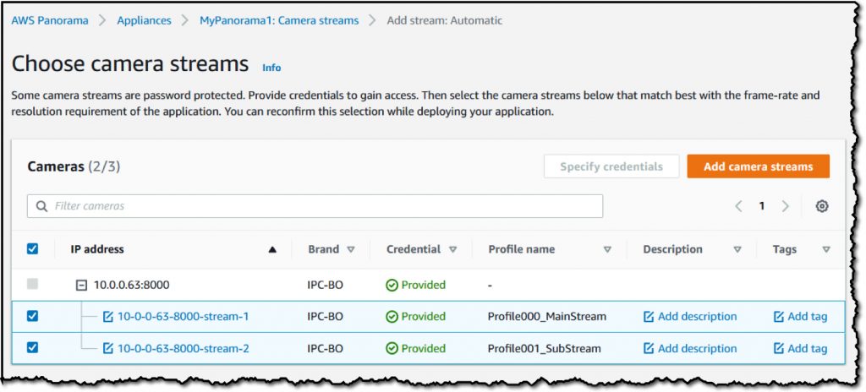Viewport: 866px width, 392px height.
Task: Click the Add camera streams button
Action: [759, 166]
